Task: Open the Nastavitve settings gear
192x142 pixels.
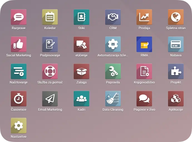Action: (19, 126)
